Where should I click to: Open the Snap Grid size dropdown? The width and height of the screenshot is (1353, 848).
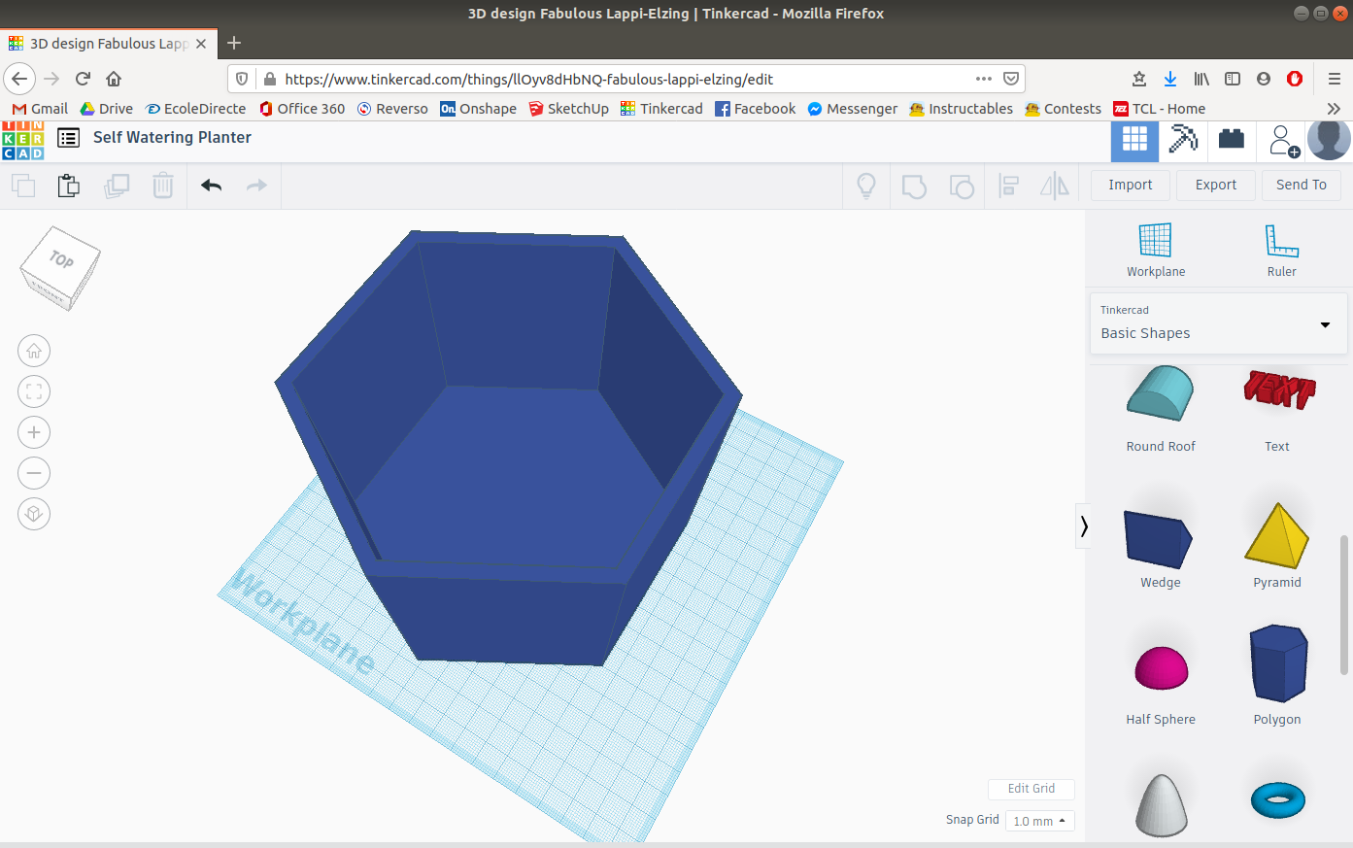click(x=1039, y=821)
